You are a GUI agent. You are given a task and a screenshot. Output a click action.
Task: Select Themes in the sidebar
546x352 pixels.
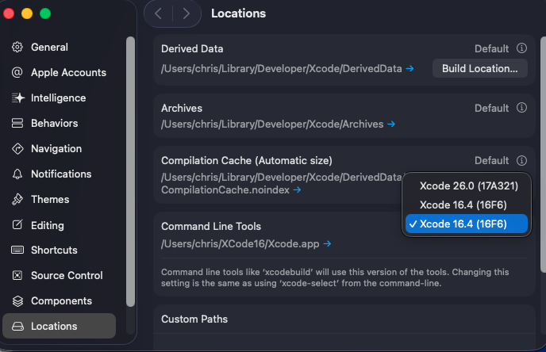coord(60,199)
